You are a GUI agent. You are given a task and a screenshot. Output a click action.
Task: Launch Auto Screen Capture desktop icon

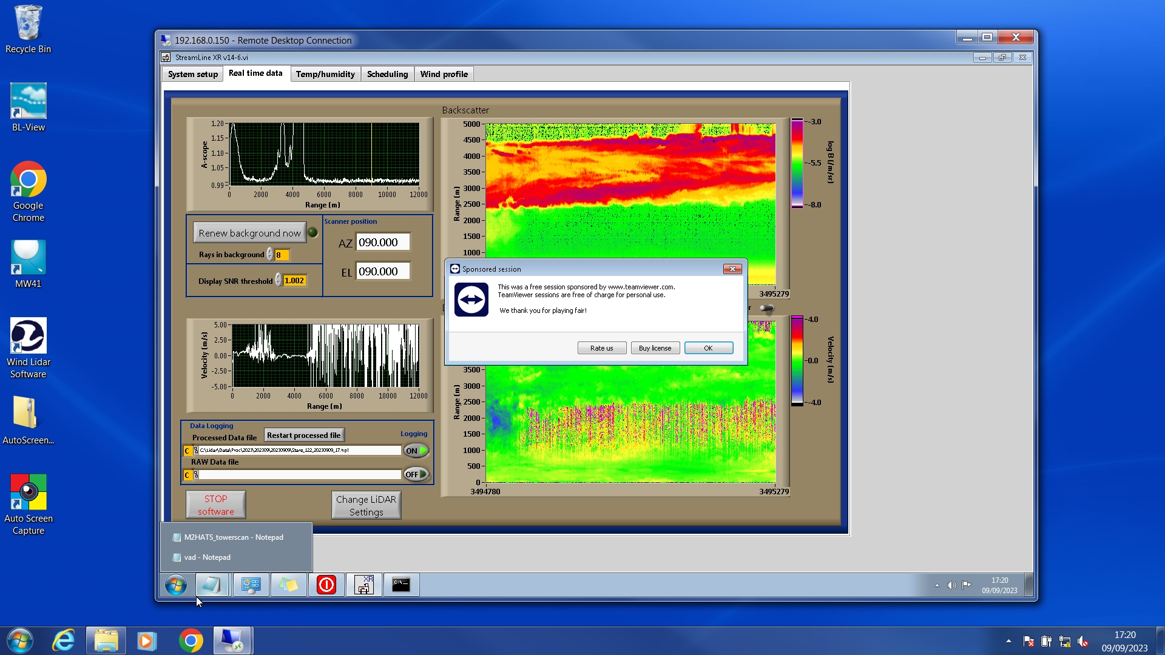pos(28,492)
